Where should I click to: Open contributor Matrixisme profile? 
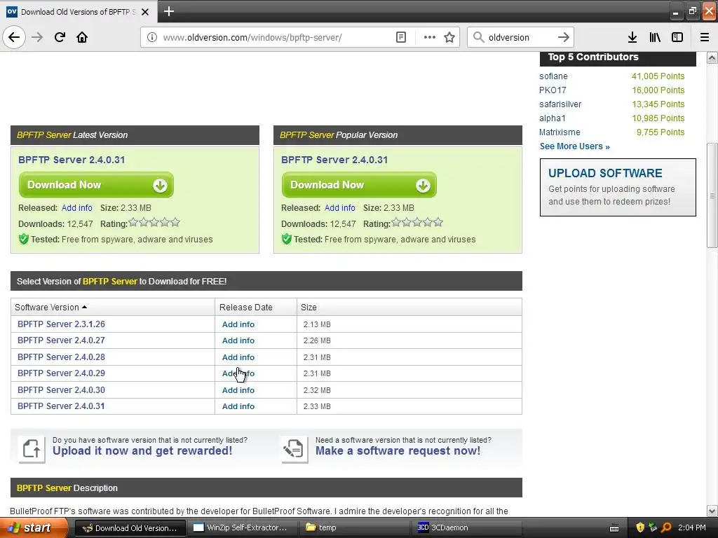coord(560,132)
